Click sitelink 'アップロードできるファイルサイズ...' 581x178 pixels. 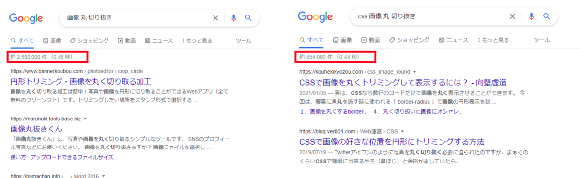[74, 157]
